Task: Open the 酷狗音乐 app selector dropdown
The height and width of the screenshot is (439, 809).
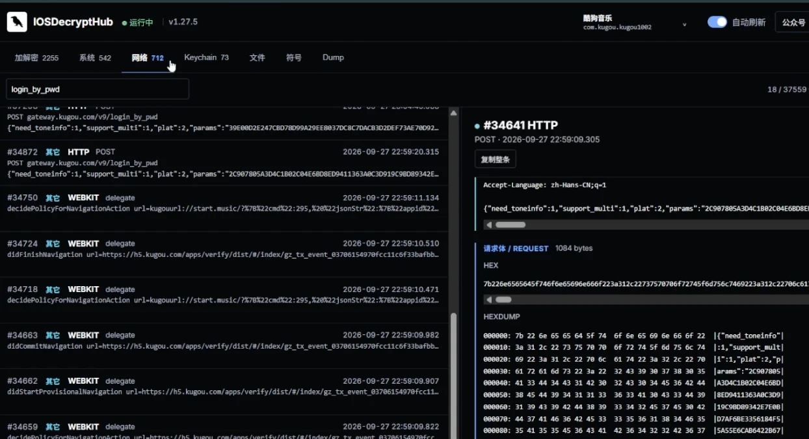Action: (635, 23)
